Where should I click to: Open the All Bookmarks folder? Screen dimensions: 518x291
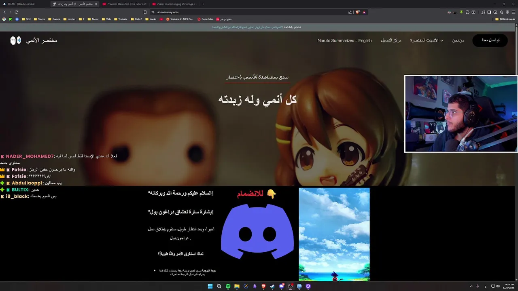click(505, 19)
